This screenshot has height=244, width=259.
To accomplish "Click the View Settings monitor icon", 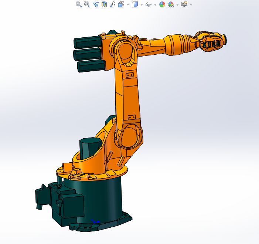I will [184, 4].
